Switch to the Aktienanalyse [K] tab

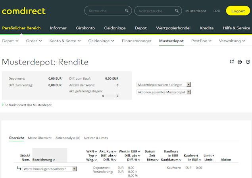68,138
